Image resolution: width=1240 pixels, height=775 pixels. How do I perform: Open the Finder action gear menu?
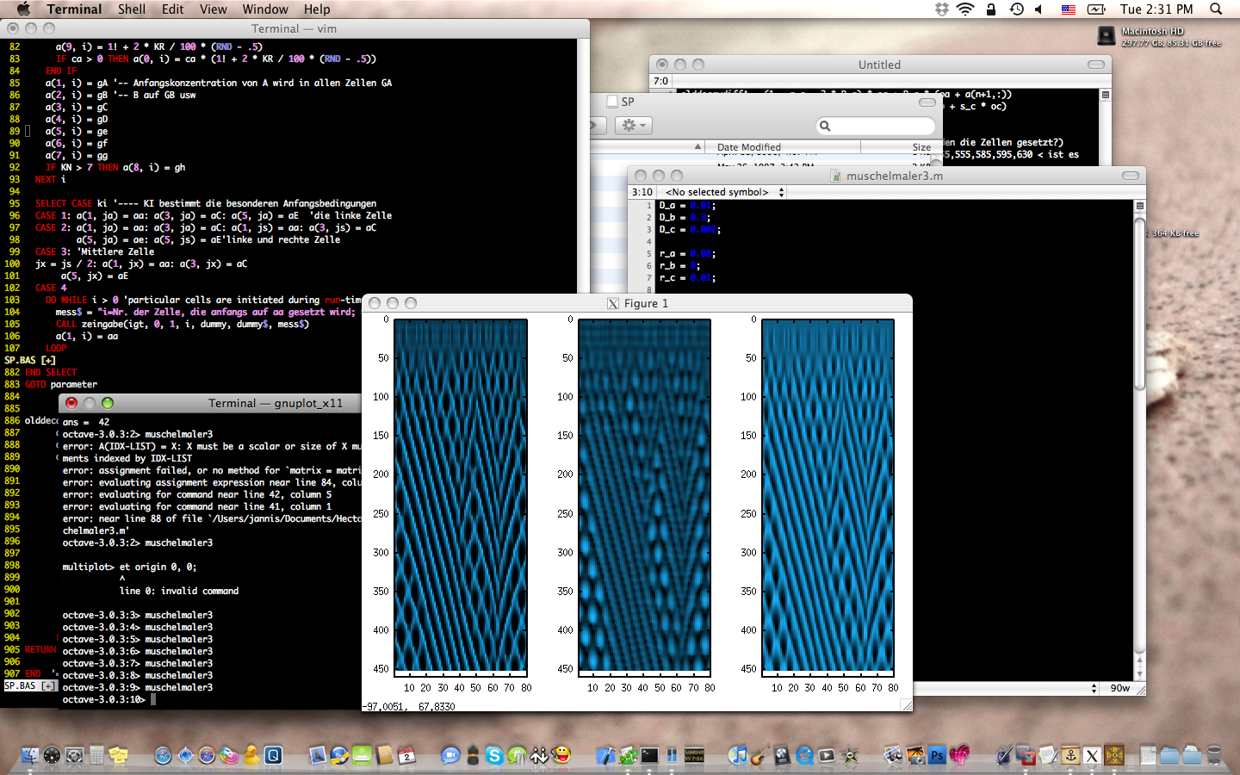(x=634, y=126)
